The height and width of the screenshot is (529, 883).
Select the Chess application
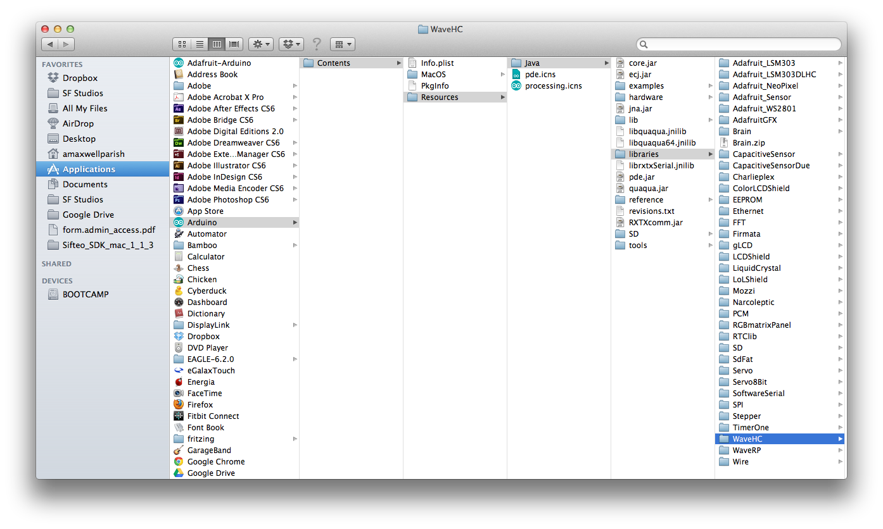234,268
